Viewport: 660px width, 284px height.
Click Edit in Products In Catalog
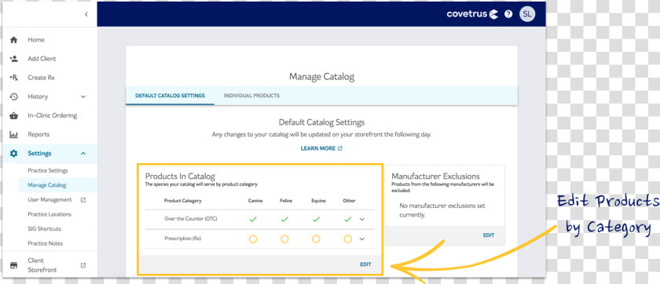pos(365,264)
